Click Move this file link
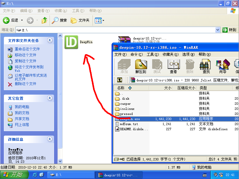 (25, 55)
